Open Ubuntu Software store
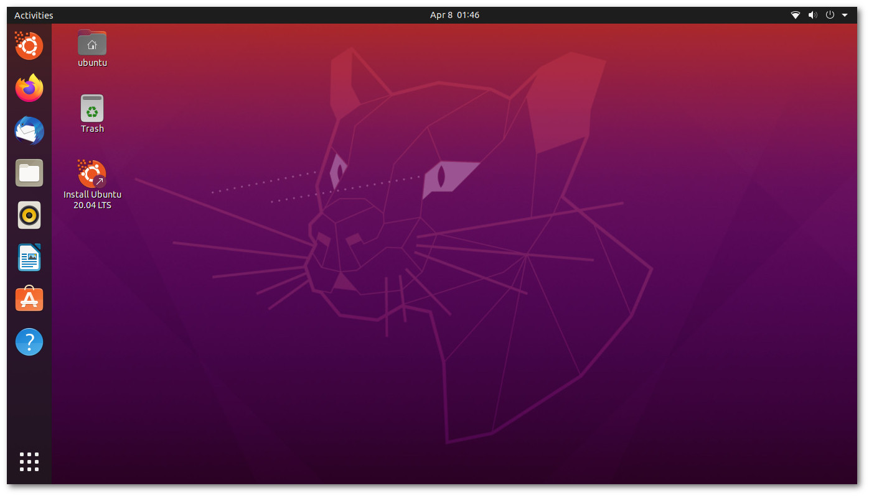This screenshot has height=496, width=869. pyautogui.click(x=29, y=300)
